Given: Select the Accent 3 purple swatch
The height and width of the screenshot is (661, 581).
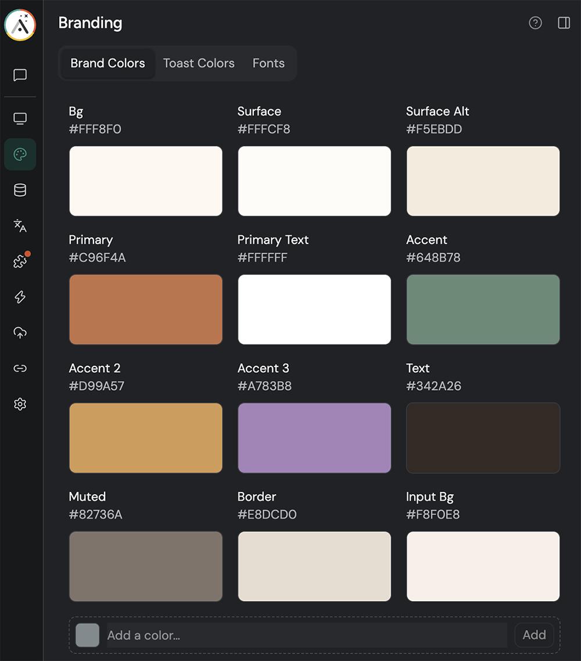Looking at the screenshot, I should click(x=314, y=438).
